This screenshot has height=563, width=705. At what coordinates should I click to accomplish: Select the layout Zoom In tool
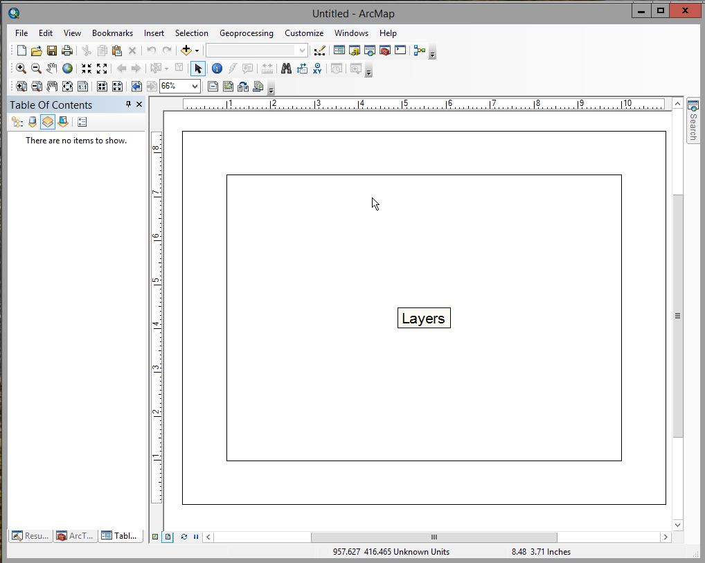(21, 87)
